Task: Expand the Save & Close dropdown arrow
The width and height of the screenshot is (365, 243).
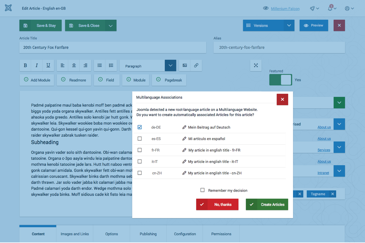Action: (x=111, y=26)
